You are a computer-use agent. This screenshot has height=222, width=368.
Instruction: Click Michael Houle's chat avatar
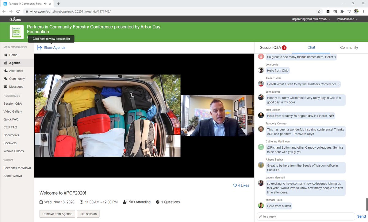261,205
